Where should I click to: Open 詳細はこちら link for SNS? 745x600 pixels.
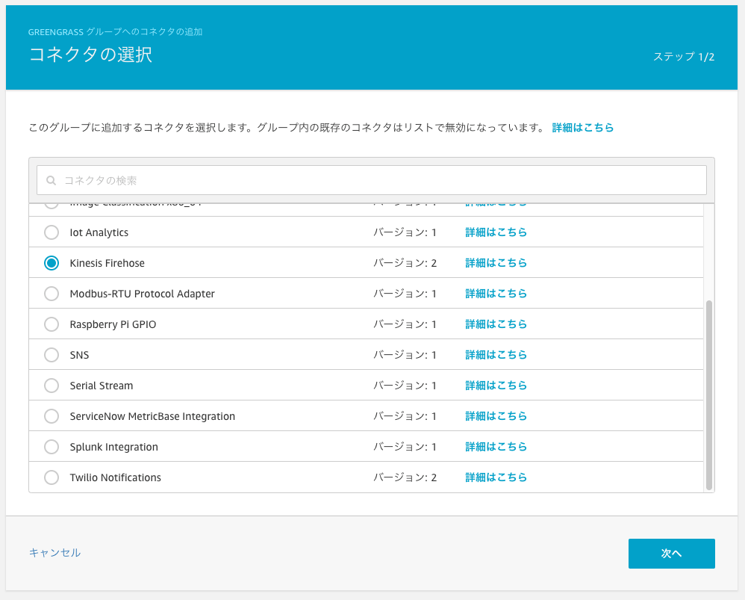click(x=496, y=355)
